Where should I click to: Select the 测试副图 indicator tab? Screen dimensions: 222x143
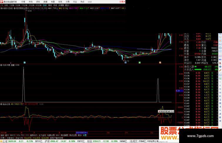pyautogui.click(x=64, y=135)
